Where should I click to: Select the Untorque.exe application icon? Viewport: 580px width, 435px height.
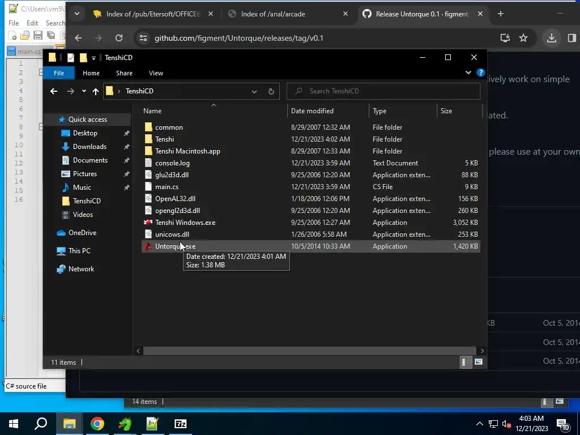click(148, 246)
